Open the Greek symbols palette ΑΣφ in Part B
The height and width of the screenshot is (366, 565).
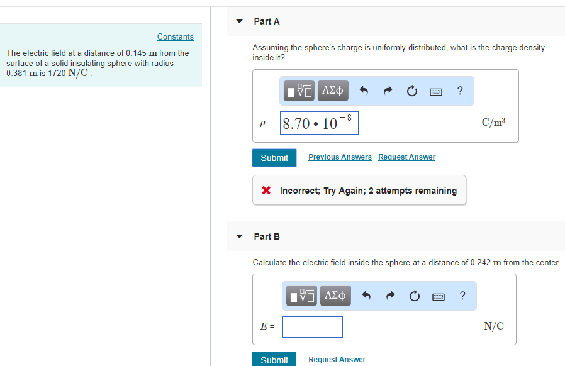pos(335,296)
